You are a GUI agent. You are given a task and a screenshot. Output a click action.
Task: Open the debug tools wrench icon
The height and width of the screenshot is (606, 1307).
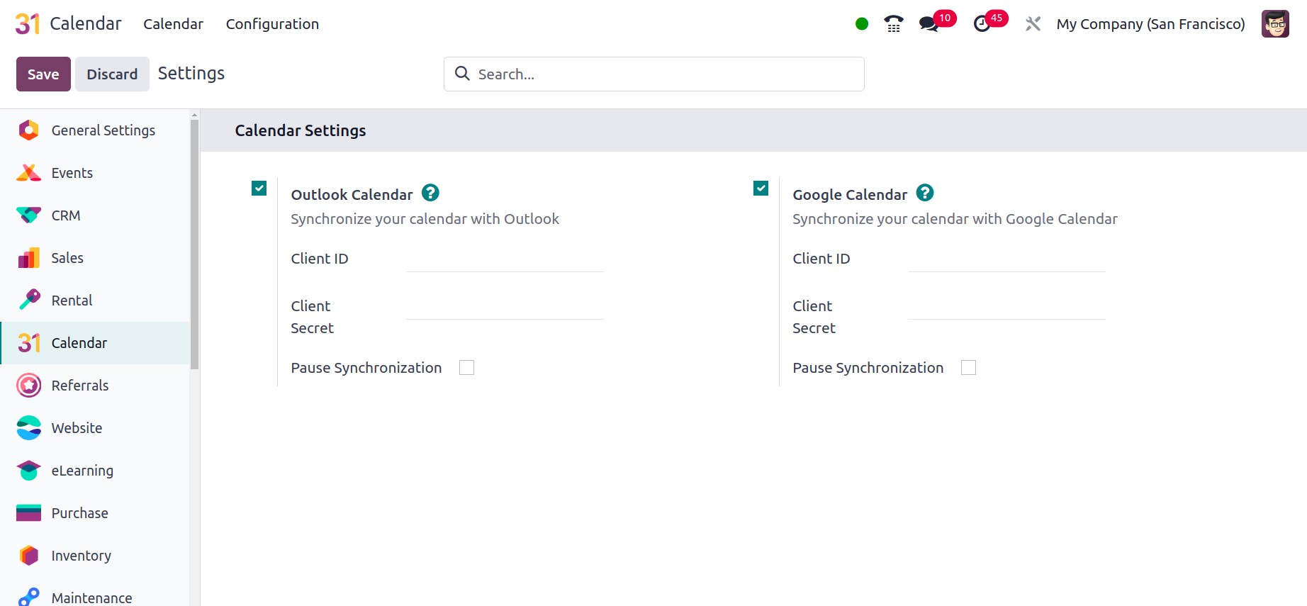[x=1033, y=24]
